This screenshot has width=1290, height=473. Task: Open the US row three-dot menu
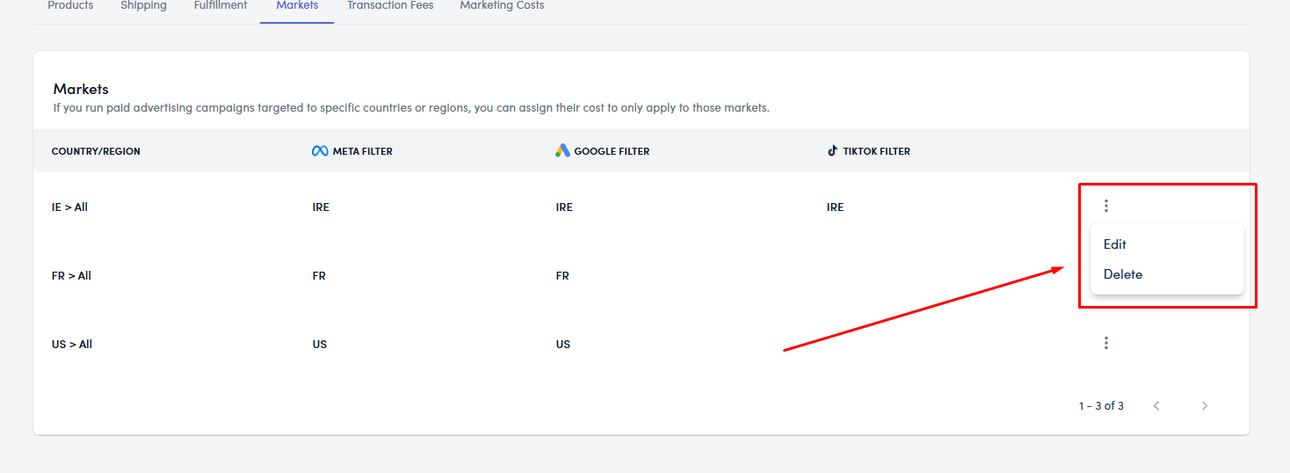click(x=1105, y=344)
